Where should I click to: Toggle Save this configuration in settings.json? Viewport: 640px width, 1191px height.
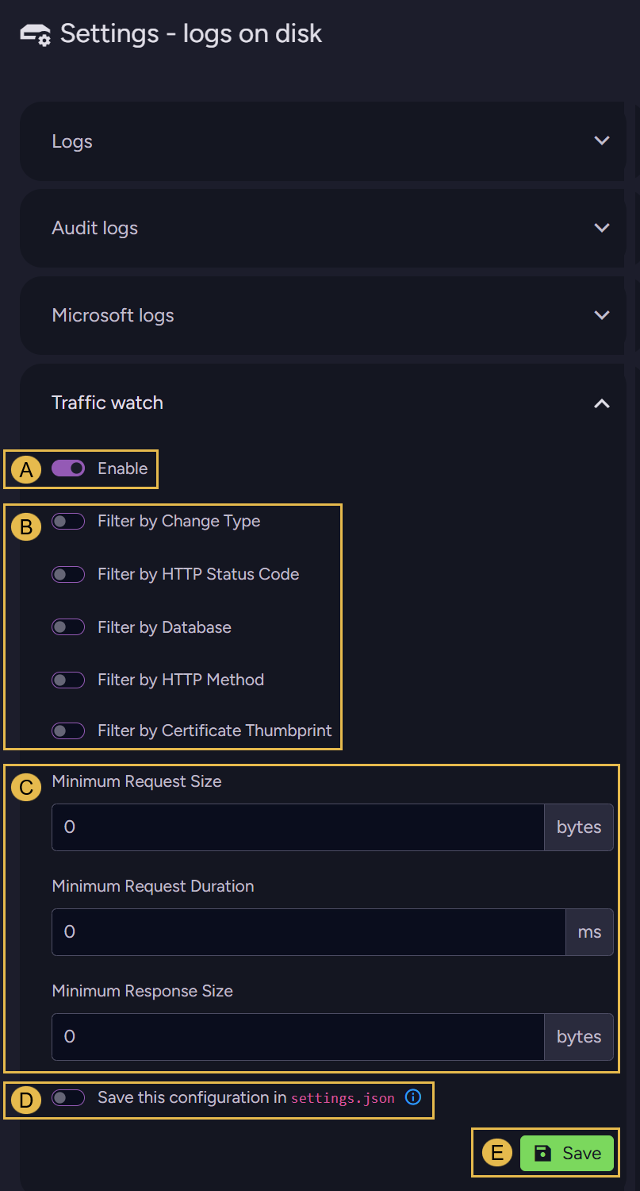pyautogui.click(x=68, y=1098)
